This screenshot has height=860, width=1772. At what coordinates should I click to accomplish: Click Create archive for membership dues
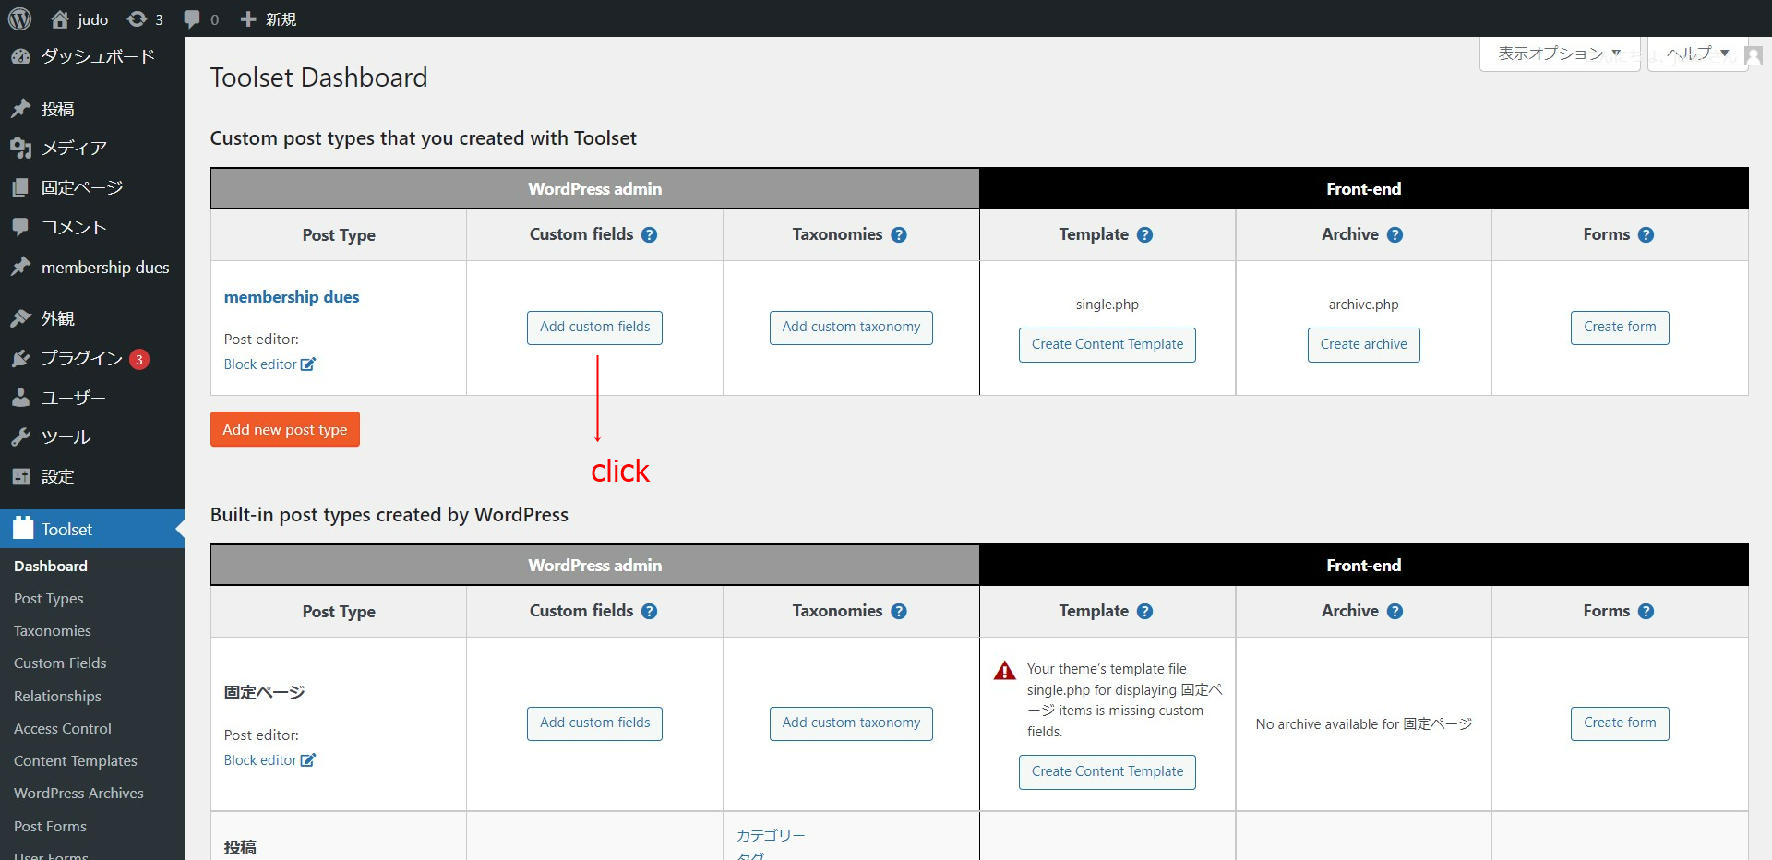click(1364, 345)
